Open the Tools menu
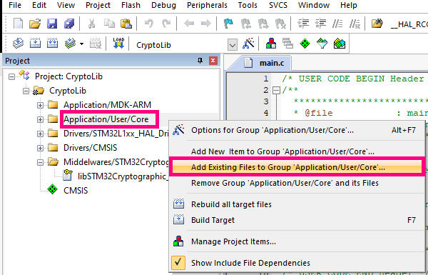This screenshot has height=275, width=428. 248,5
